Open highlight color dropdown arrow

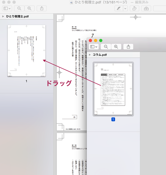[125, 8]
